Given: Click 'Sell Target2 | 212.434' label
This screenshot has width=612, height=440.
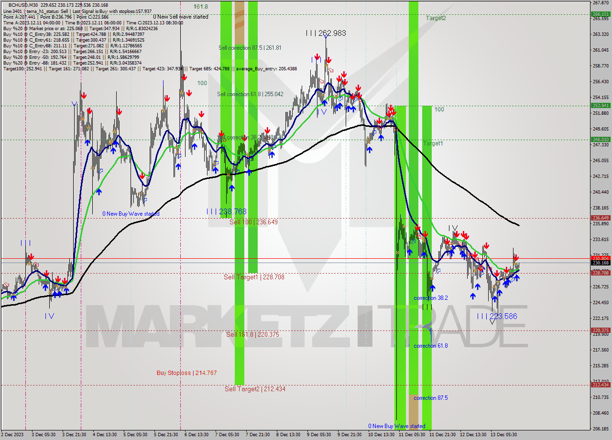Looking at the screenshot, I should click(255, 389).
